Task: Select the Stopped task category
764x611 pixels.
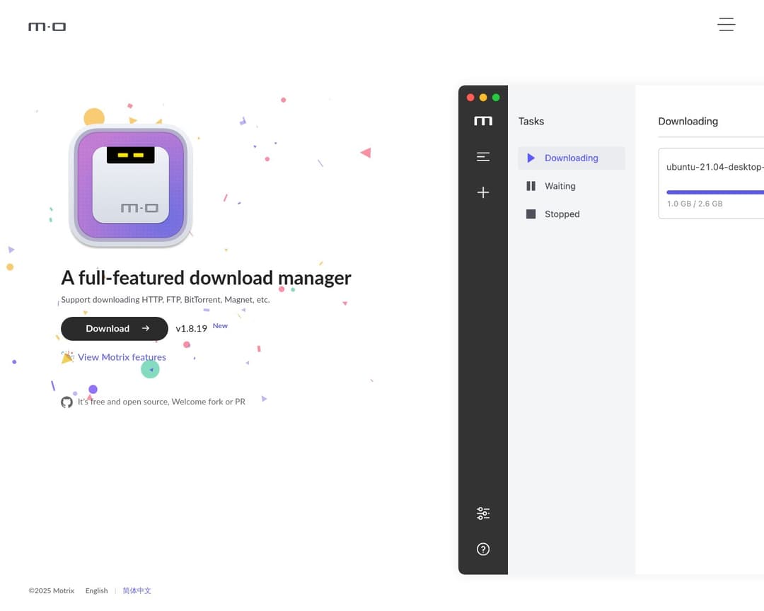Action: click(572, 214)
